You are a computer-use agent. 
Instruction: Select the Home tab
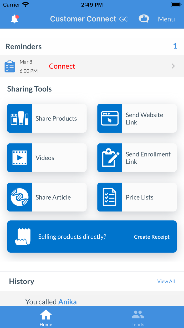[46, 317]
